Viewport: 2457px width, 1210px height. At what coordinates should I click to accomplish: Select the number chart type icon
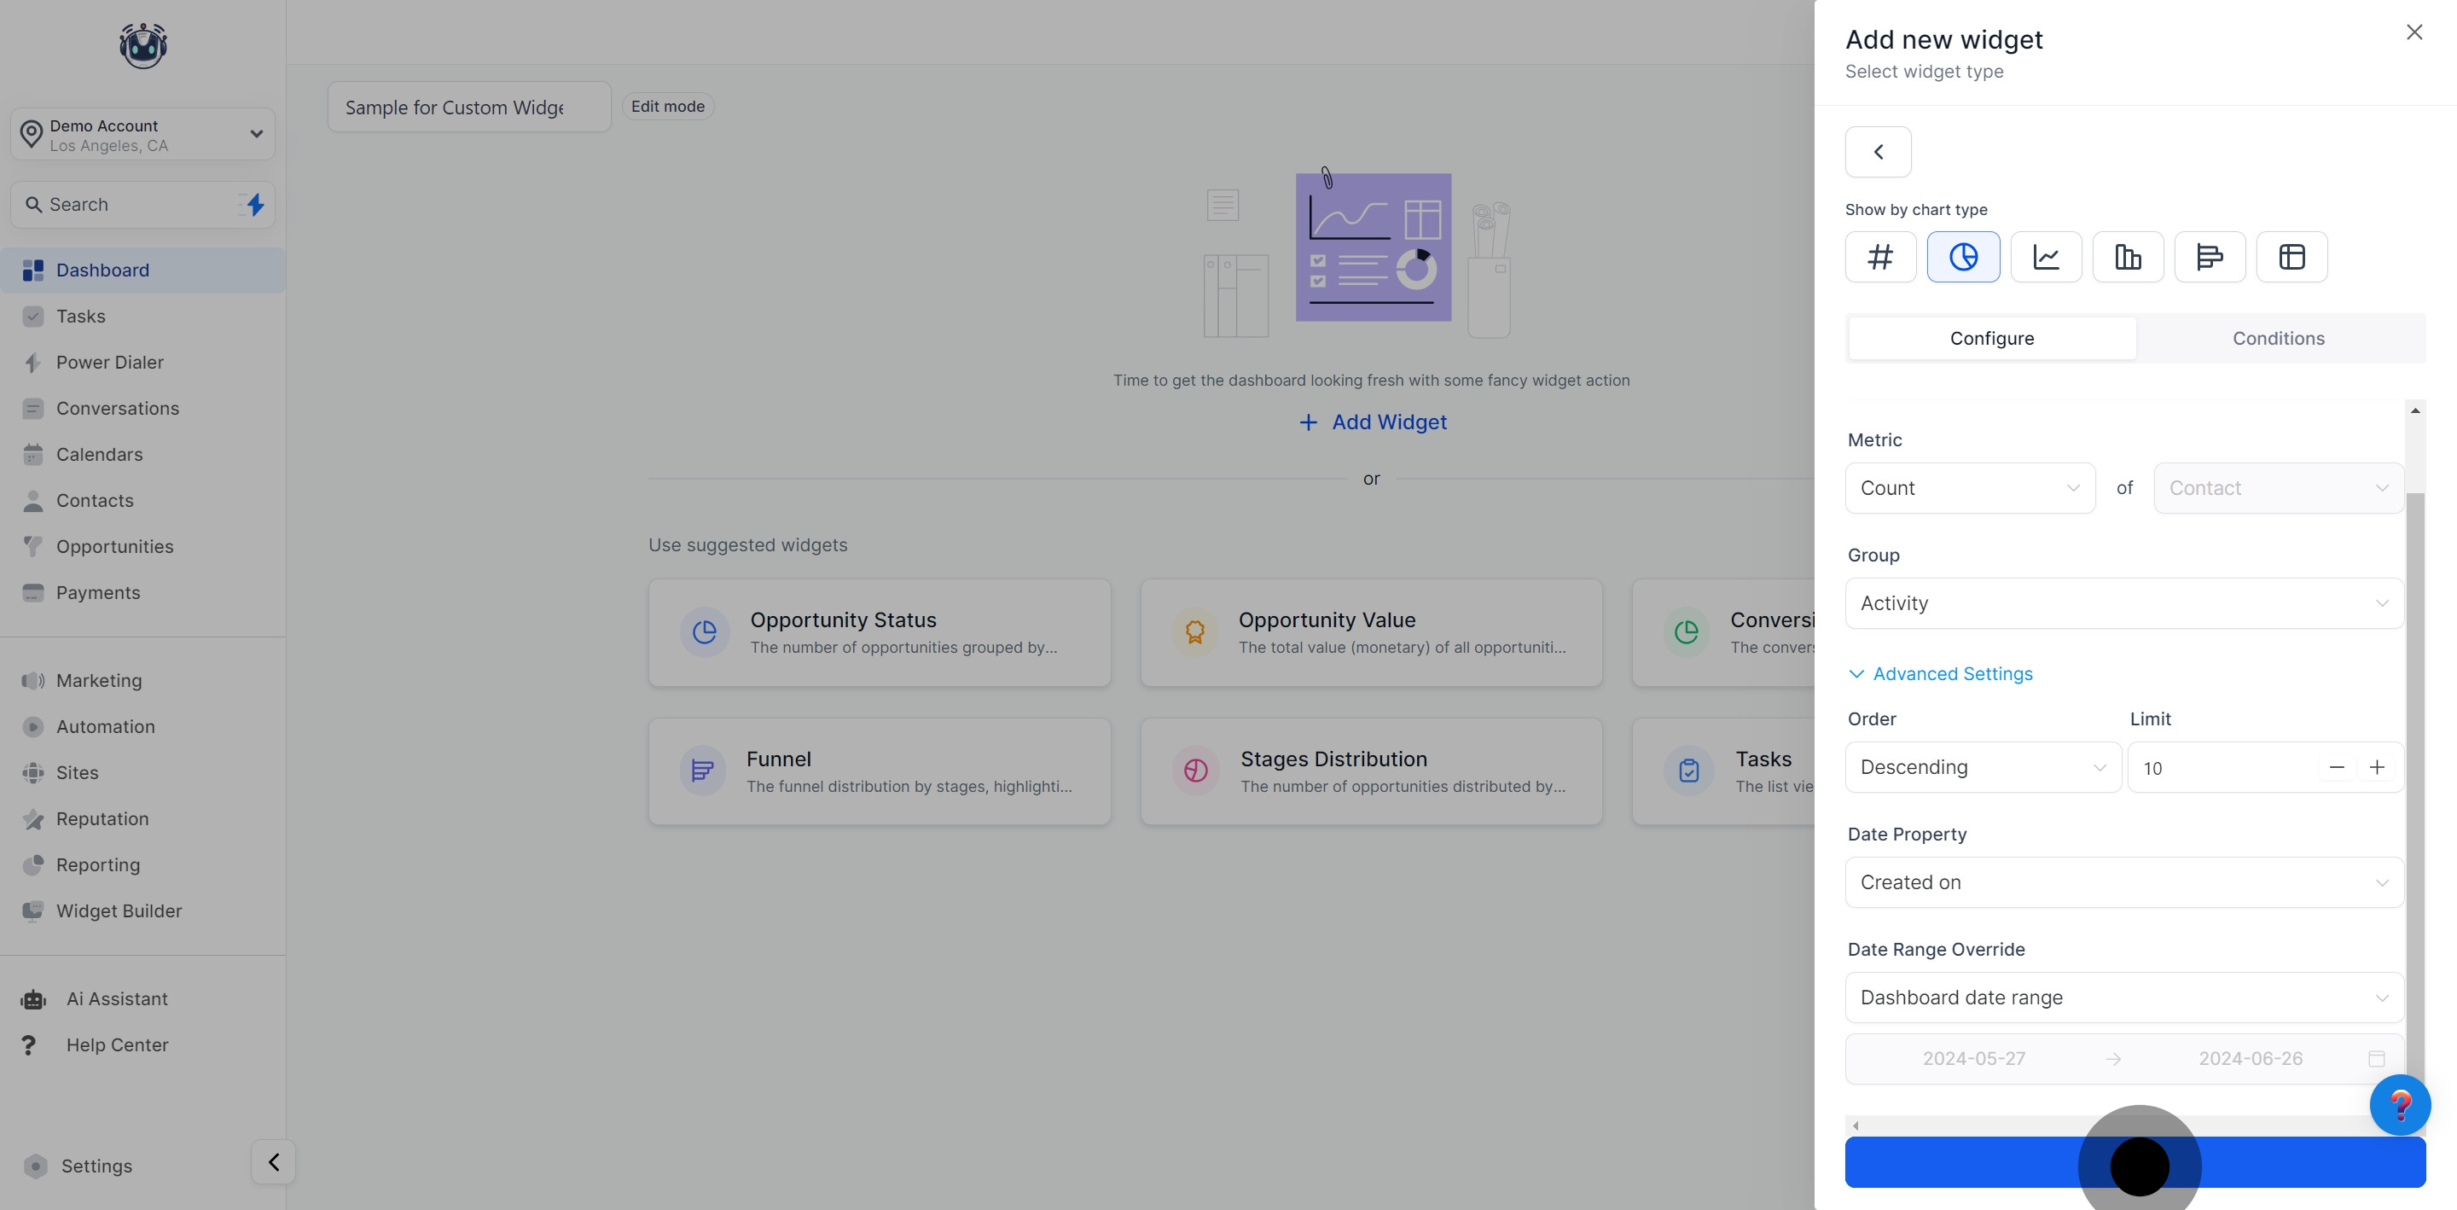(x=1880, y=257)
